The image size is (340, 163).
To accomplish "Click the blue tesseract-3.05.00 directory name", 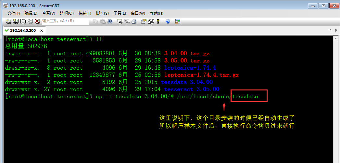I will pos(192,89).
